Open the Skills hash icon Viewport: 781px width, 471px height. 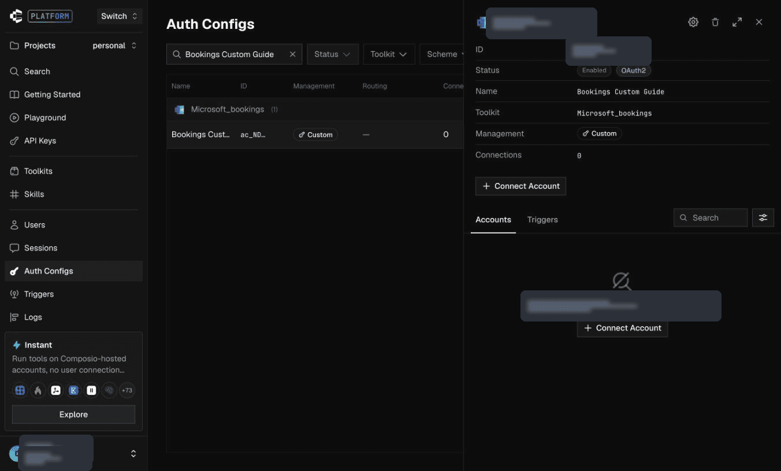(14, 195)
